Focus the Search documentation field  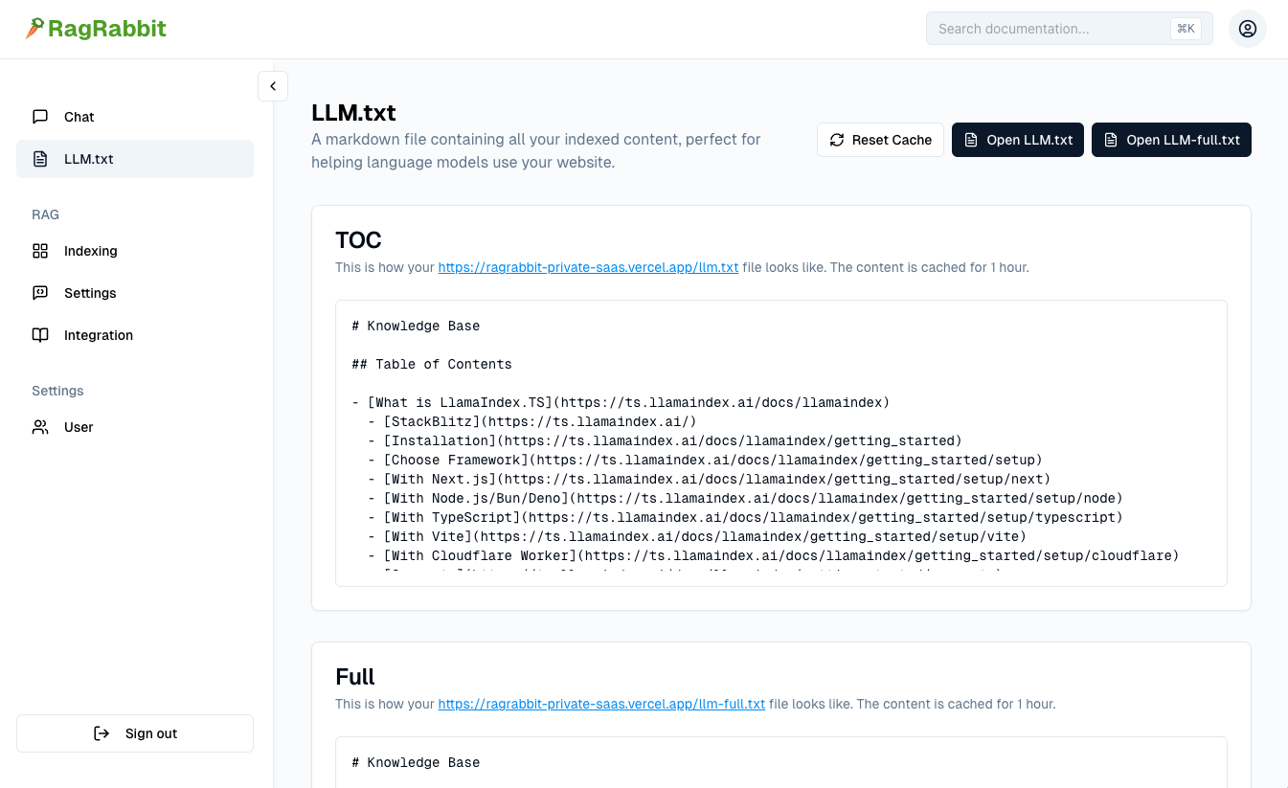click(x=1070, y=29)
